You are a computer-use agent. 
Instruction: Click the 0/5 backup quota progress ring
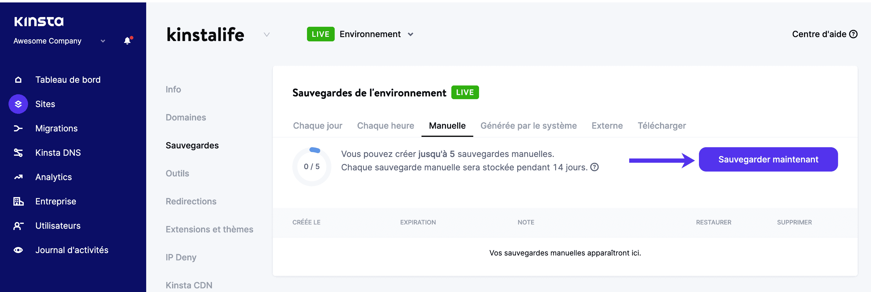pos(312,166)
